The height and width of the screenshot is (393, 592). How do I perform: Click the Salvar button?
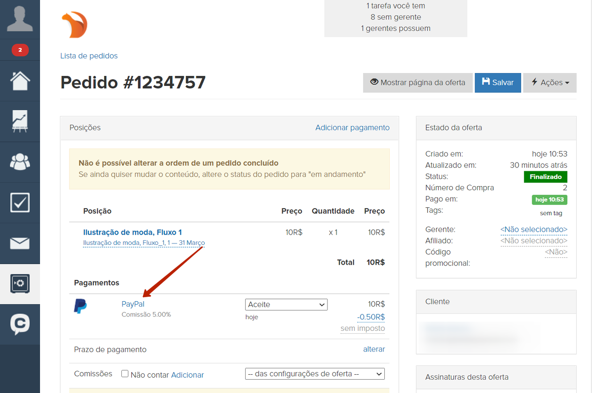497,83
